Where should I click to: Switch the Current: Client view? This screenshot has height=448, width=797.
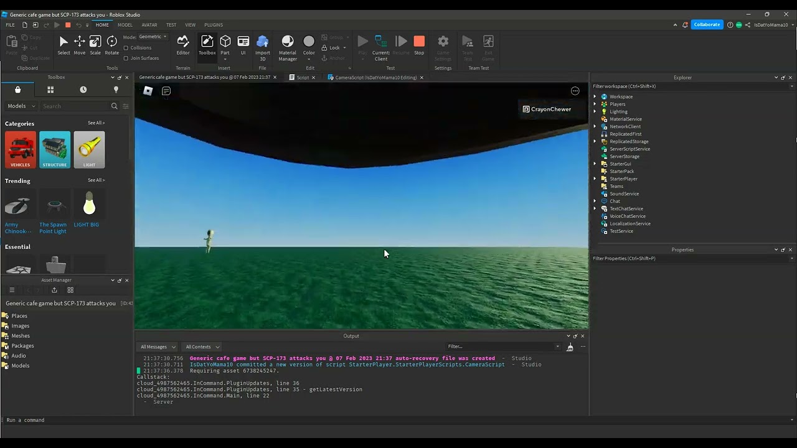(x=381, y=47)
